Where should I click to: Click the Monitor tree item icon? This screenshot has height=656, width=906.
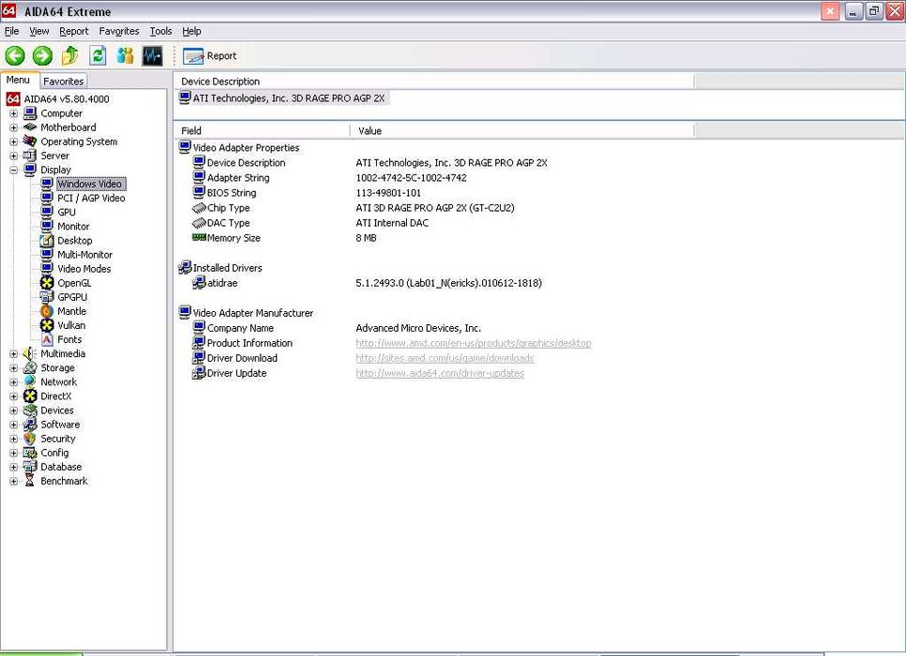click(47, 227)
